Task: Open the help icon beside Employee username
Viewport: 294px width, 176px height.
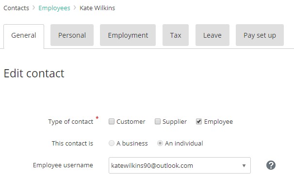Action: [271, 165]
